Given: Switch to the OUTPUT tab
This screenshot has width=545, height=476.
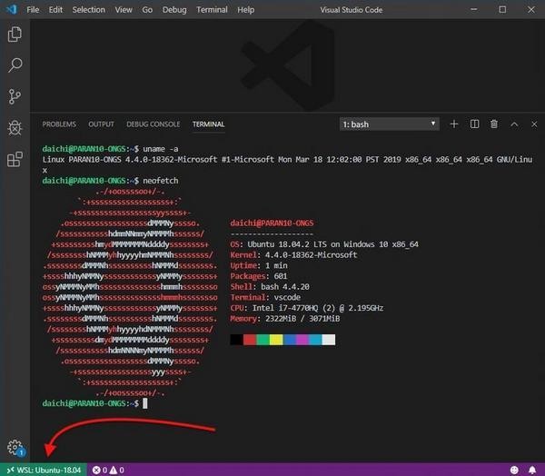Looking at the screenshot, I should pos(101,124).
